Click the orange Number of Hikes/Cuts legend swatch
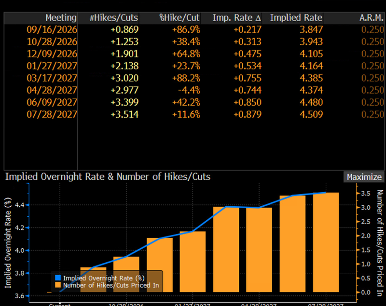 (58, 285)
